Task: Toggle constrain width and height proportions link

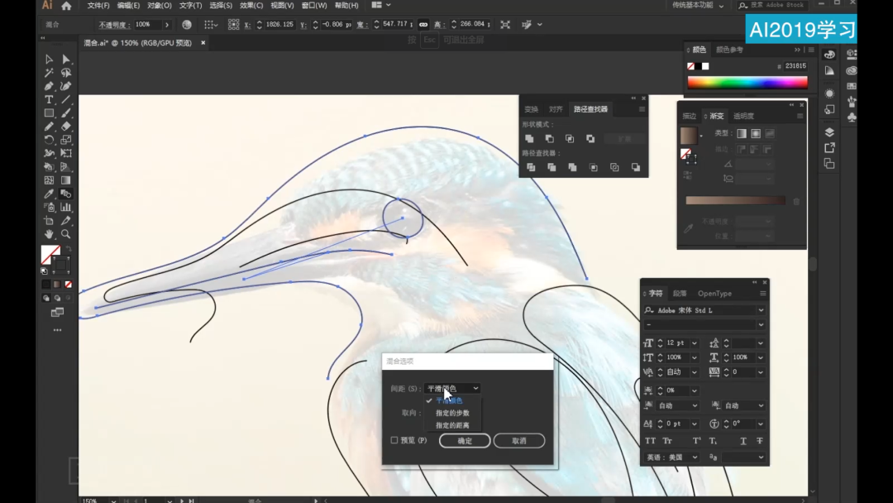Action: click(x=423, y=25)
